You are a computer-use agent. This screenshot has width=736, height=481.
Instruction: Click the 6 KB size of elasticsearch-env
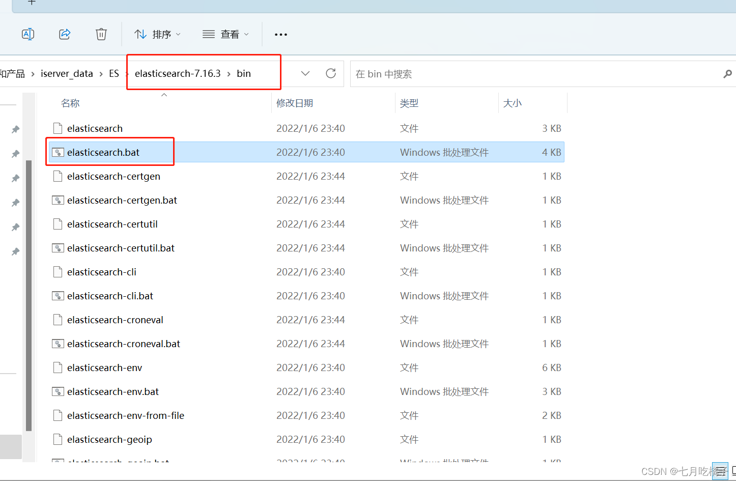(x=552, y=367)
